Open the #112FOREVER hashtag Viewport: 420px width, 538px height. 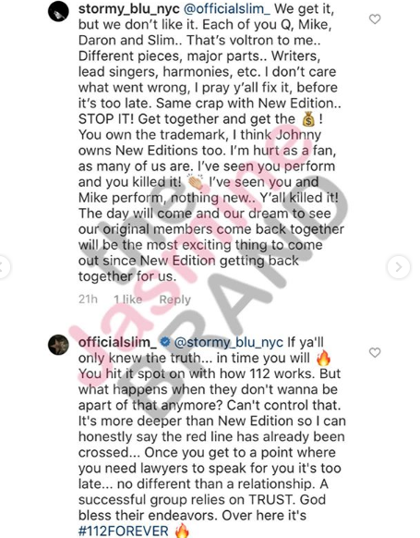(124, 531)
